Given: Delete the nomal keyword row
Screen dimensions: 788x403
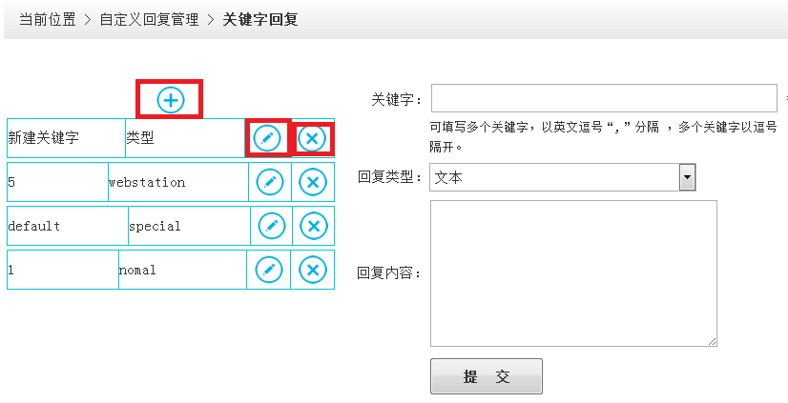Looking at the screenshot, I should point(312,271).
